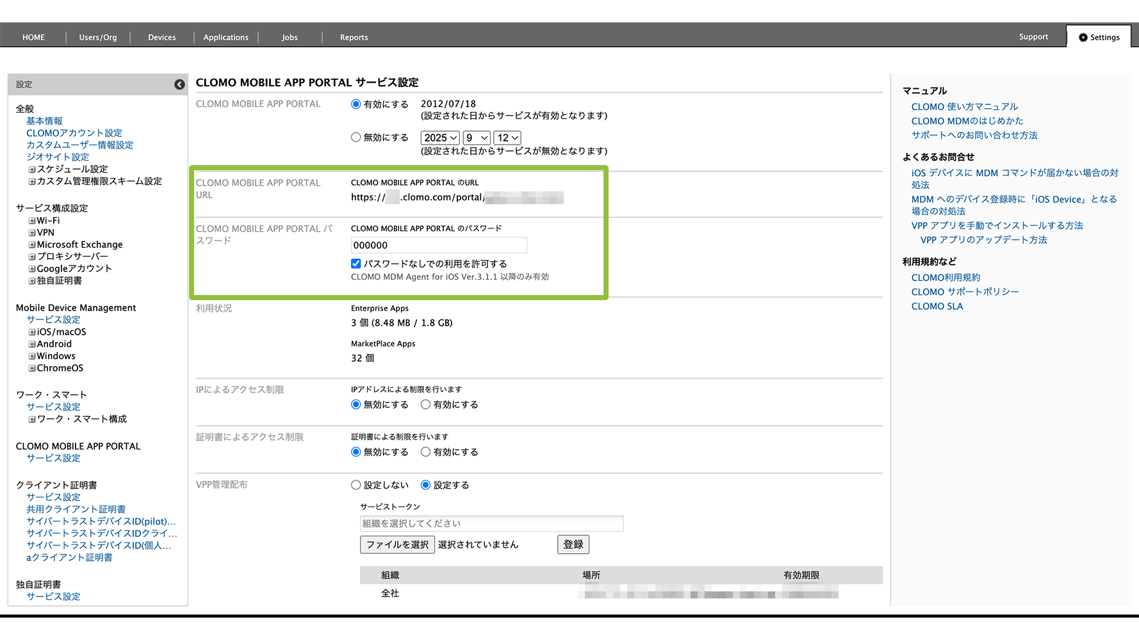Screen dimensions: 1139x640
Task: Enable IP address restriction 有効にする radio
Action: coord(425,404)
